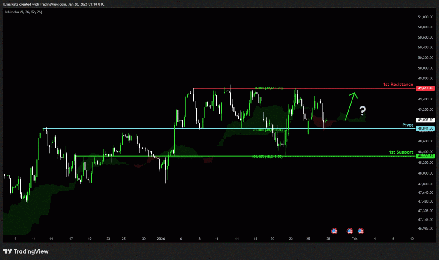
Task: Select the red 49,617.45 resistance price tag
Action: (x=425, y=88)
